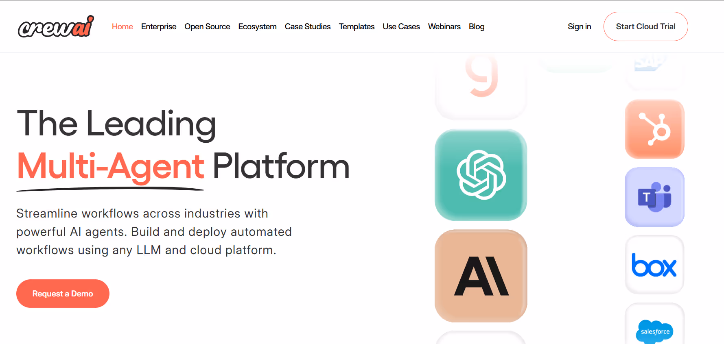Click the Box logo tile
The width and height of the screenshot is (724, 344).
(654, 265)
